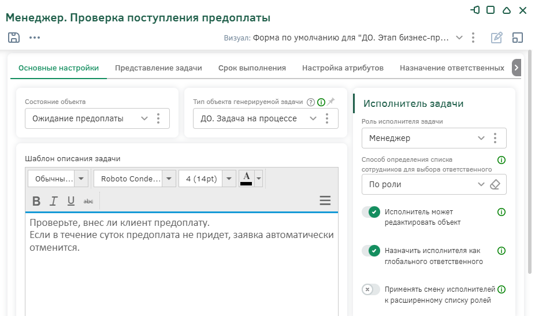Close the task settings window
The height and width of the screenshot is (316, 535).
pyautogui.click(x=523, y=10)
